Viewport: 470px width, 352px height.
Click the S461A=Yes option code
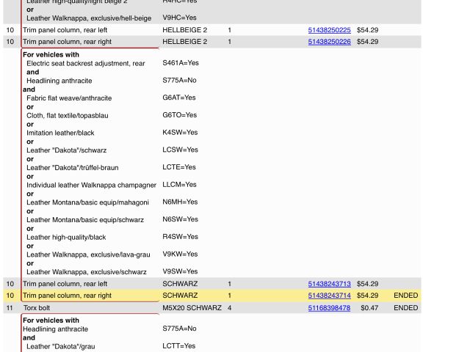pos(181,63)
